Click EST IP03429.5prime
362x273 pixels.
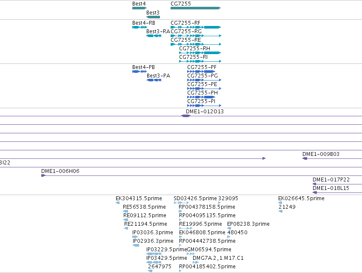(x=154, y=262)
